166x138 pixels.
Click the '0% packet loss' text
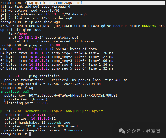click(87, 80)
